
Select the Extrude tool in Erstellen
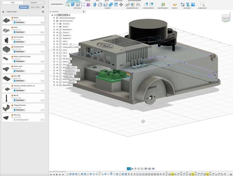[x=73, y=5]
